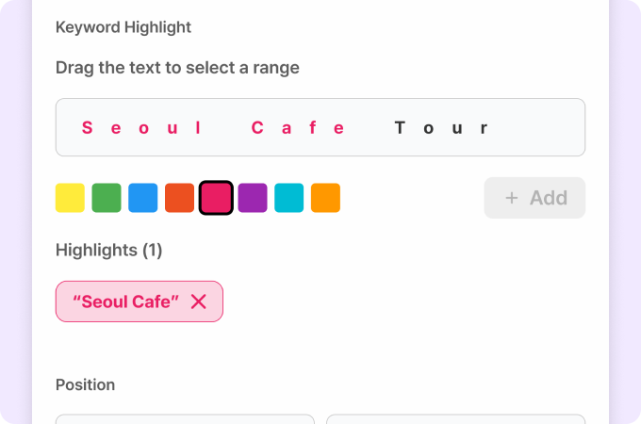Choose the purple highlight color swatch

[253, 198]
